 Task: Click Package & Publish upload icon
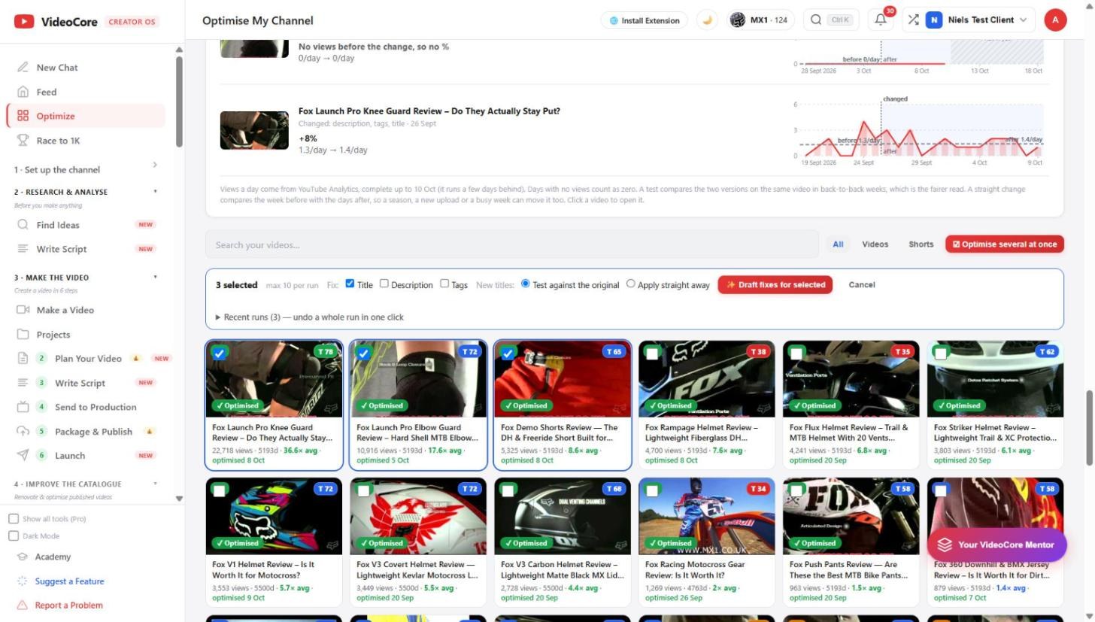click(23, 431)
